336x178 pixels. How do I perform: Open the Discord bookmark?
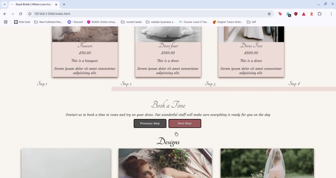click(75, 22)
